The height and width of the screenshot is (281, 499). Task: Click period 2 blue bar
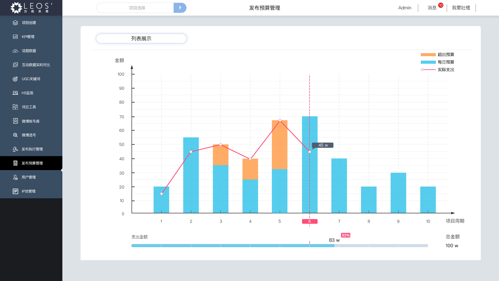[191, 175]
